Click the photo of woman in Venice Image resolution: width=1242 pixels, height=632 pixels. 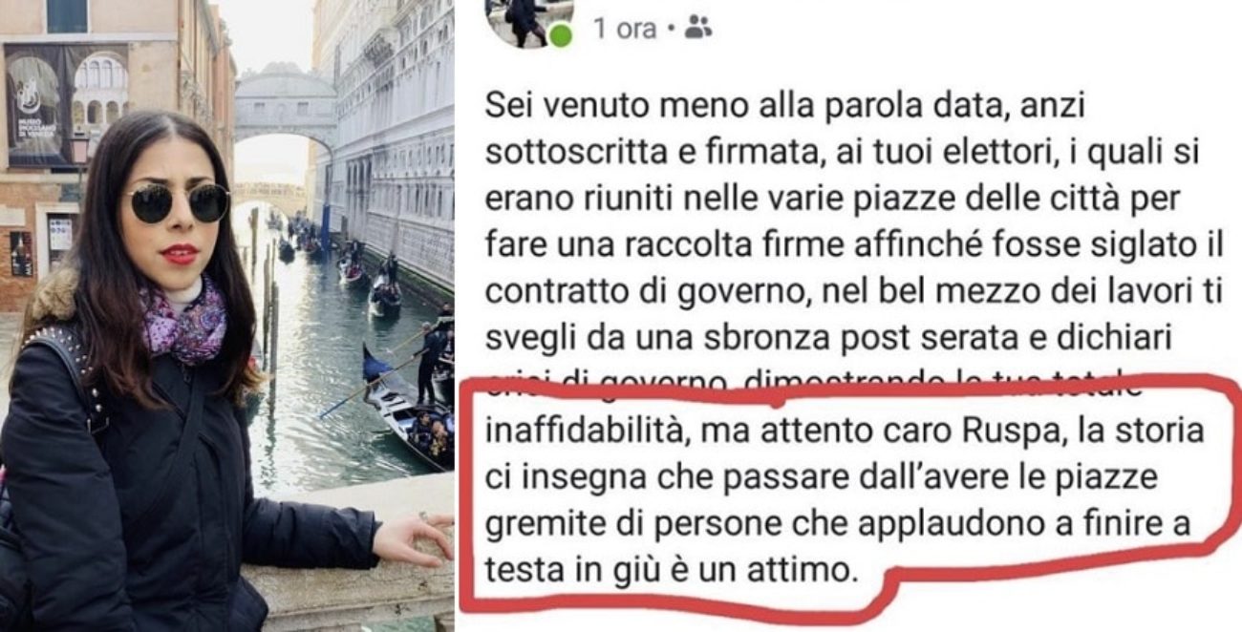(226, 316)
